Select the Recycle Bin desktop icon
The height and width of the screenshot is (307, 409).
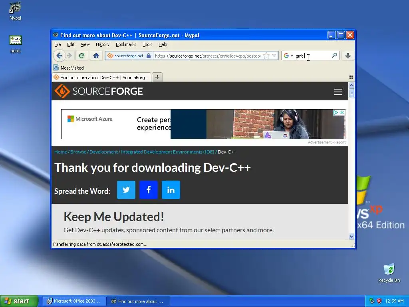pyautogui.click(x=389, y=273)
